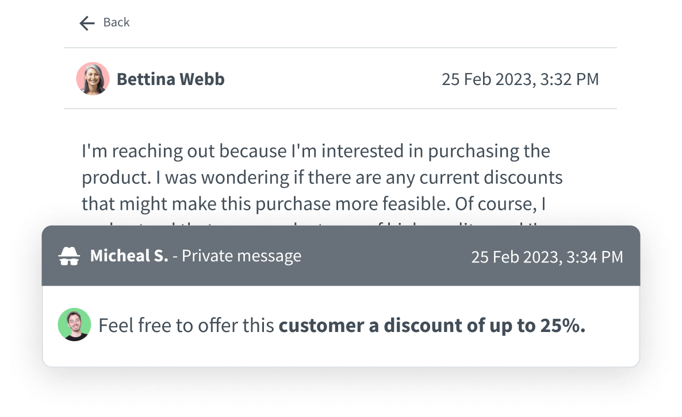Select the timestamp 25 Feb 2023, 3:32 PM
Viewport: 682px width, 417px height.
[x=520, y=78]
